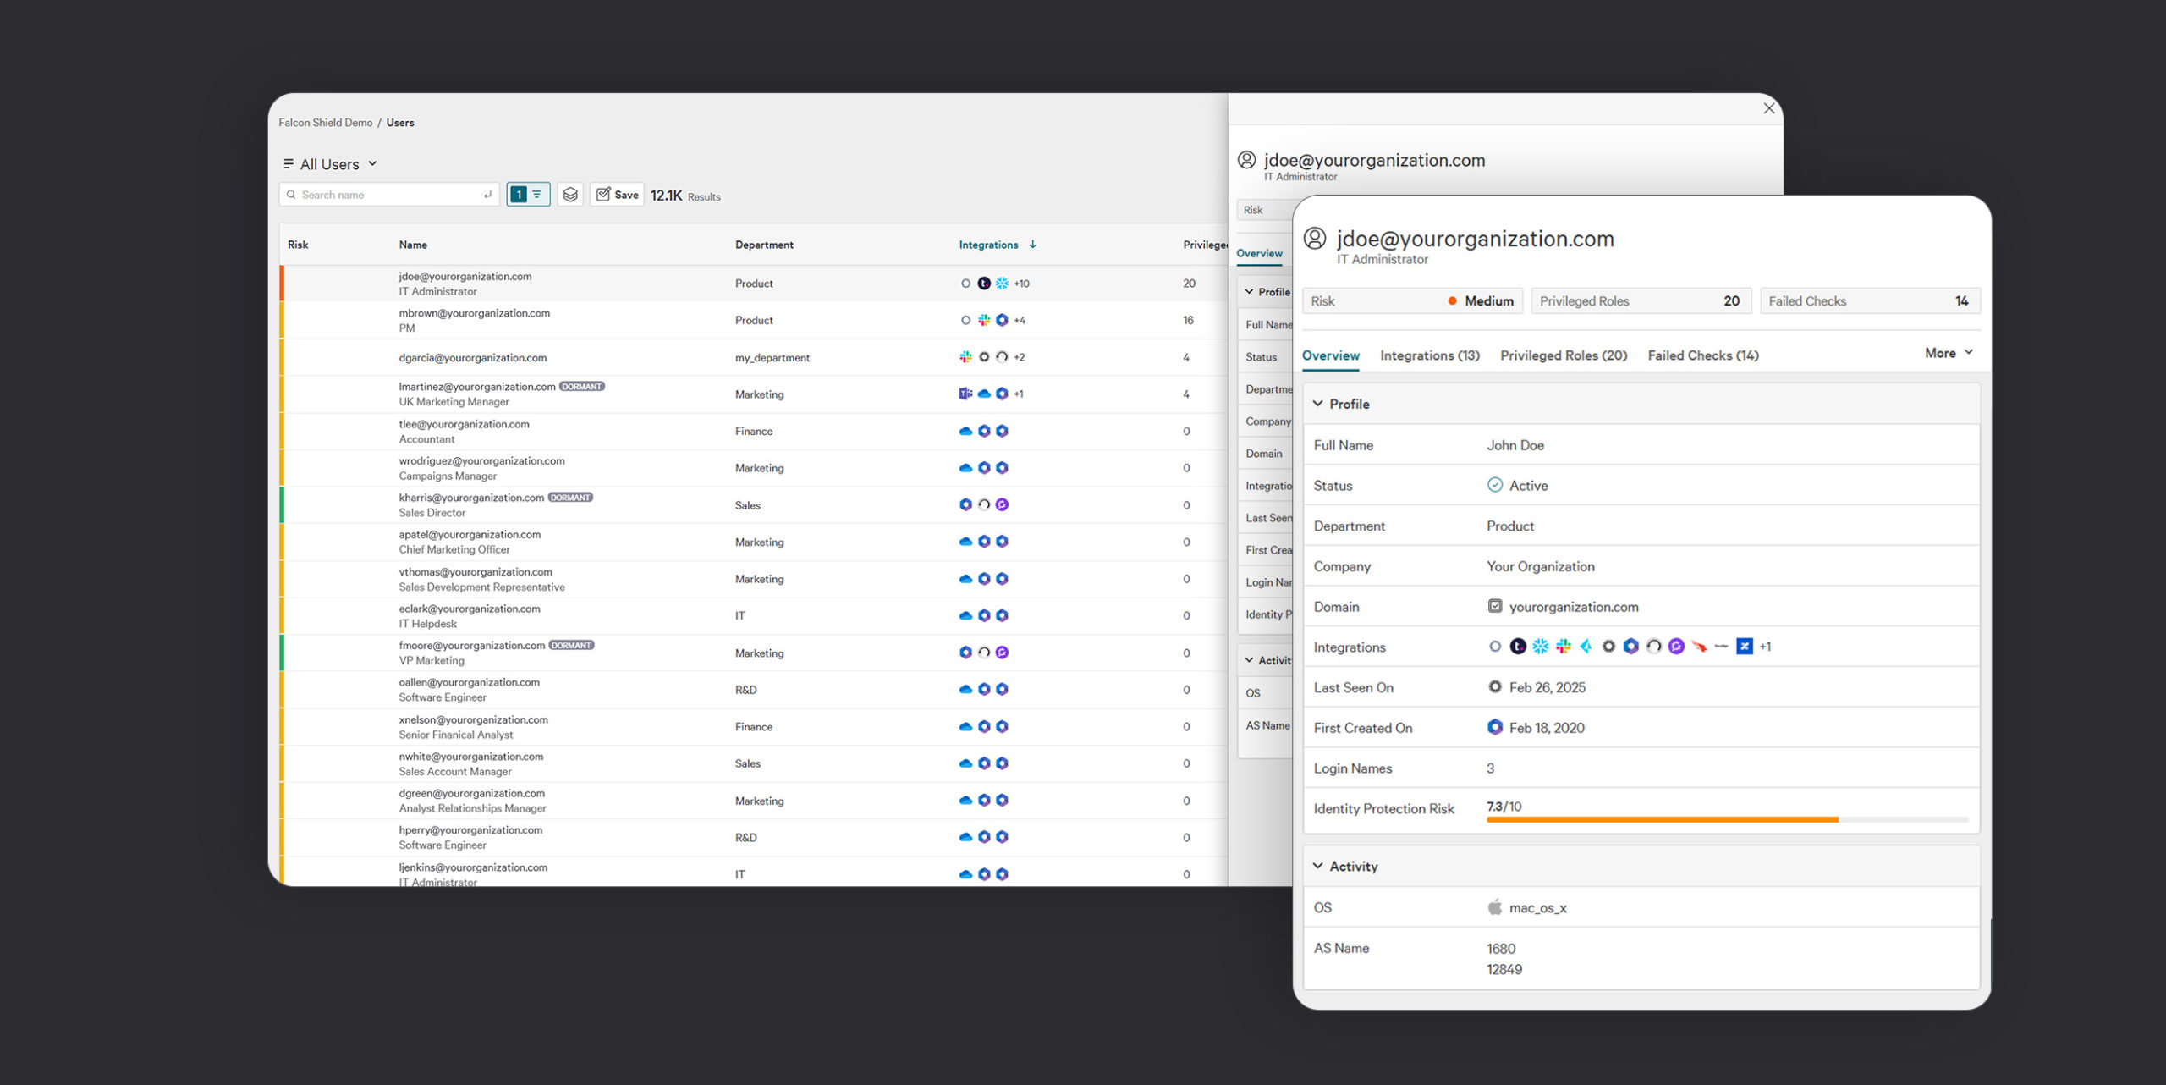Click the Snowflake integration icon in profile
Screen dimensions: 2166x1085
[x=1540, y=647]
